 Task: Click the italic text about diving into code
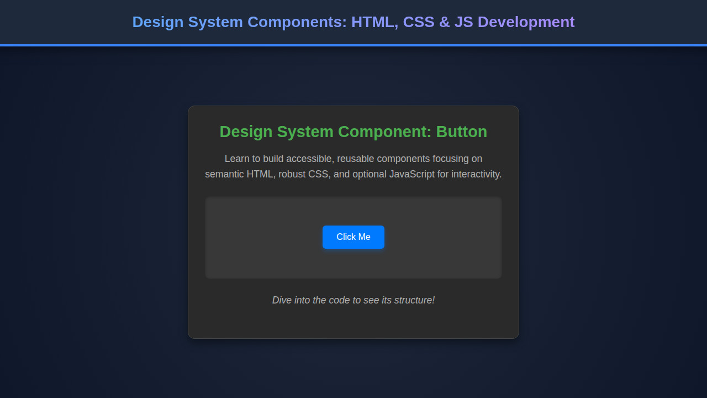pyautogui.click(x=353, y=300)
